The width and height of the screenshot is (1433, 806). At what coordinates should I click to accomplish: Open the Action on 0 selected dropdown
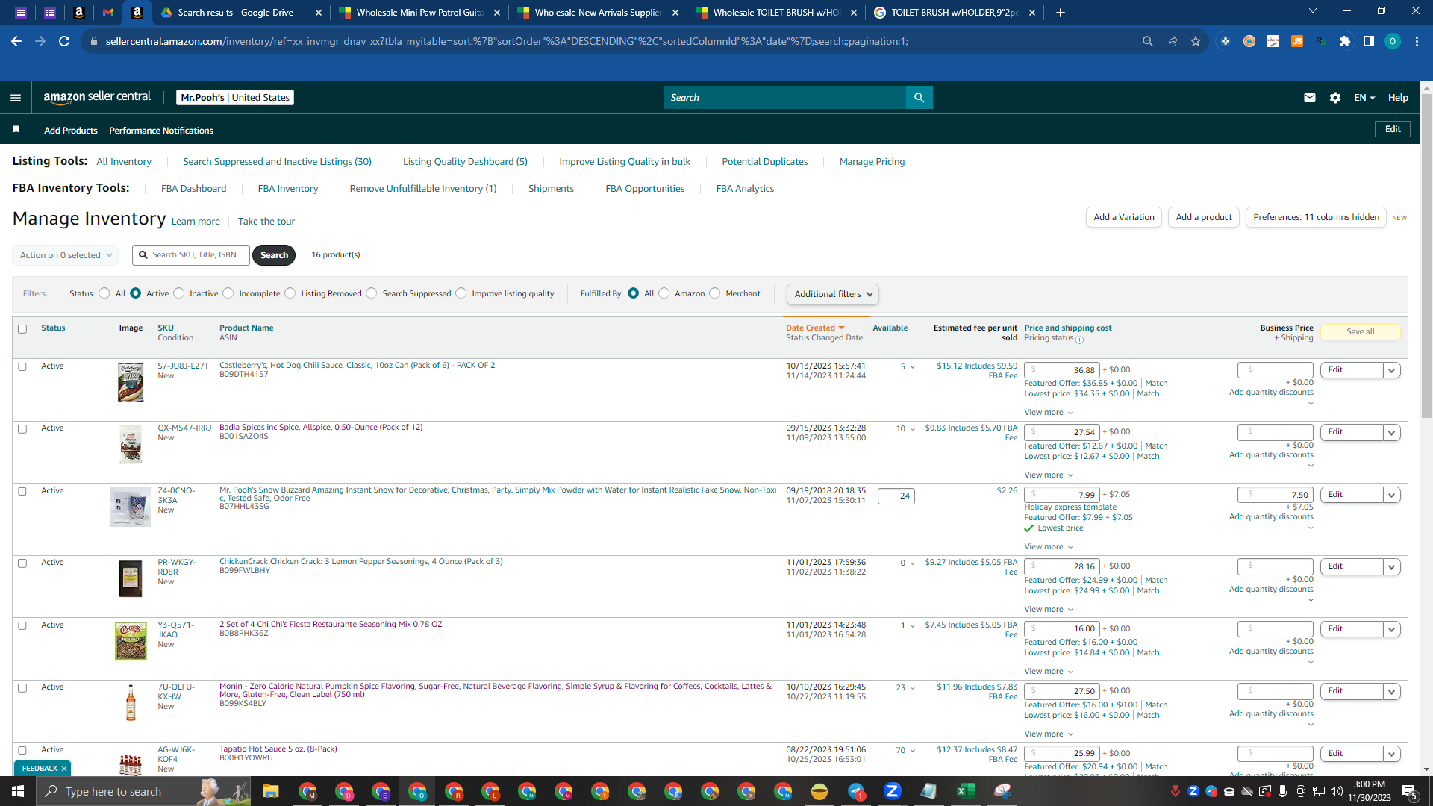pos(66,255)
